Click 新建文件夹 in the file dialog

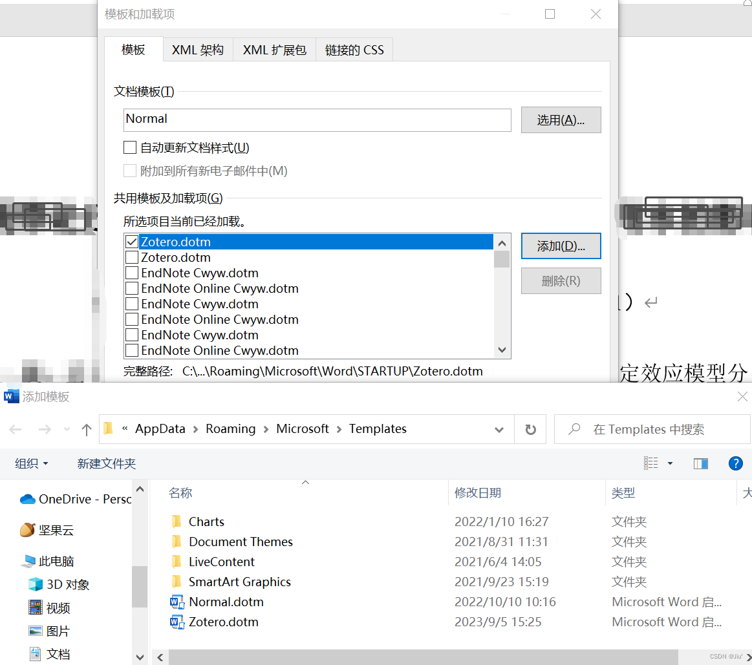pyautogui.click(x=107, y=463)
